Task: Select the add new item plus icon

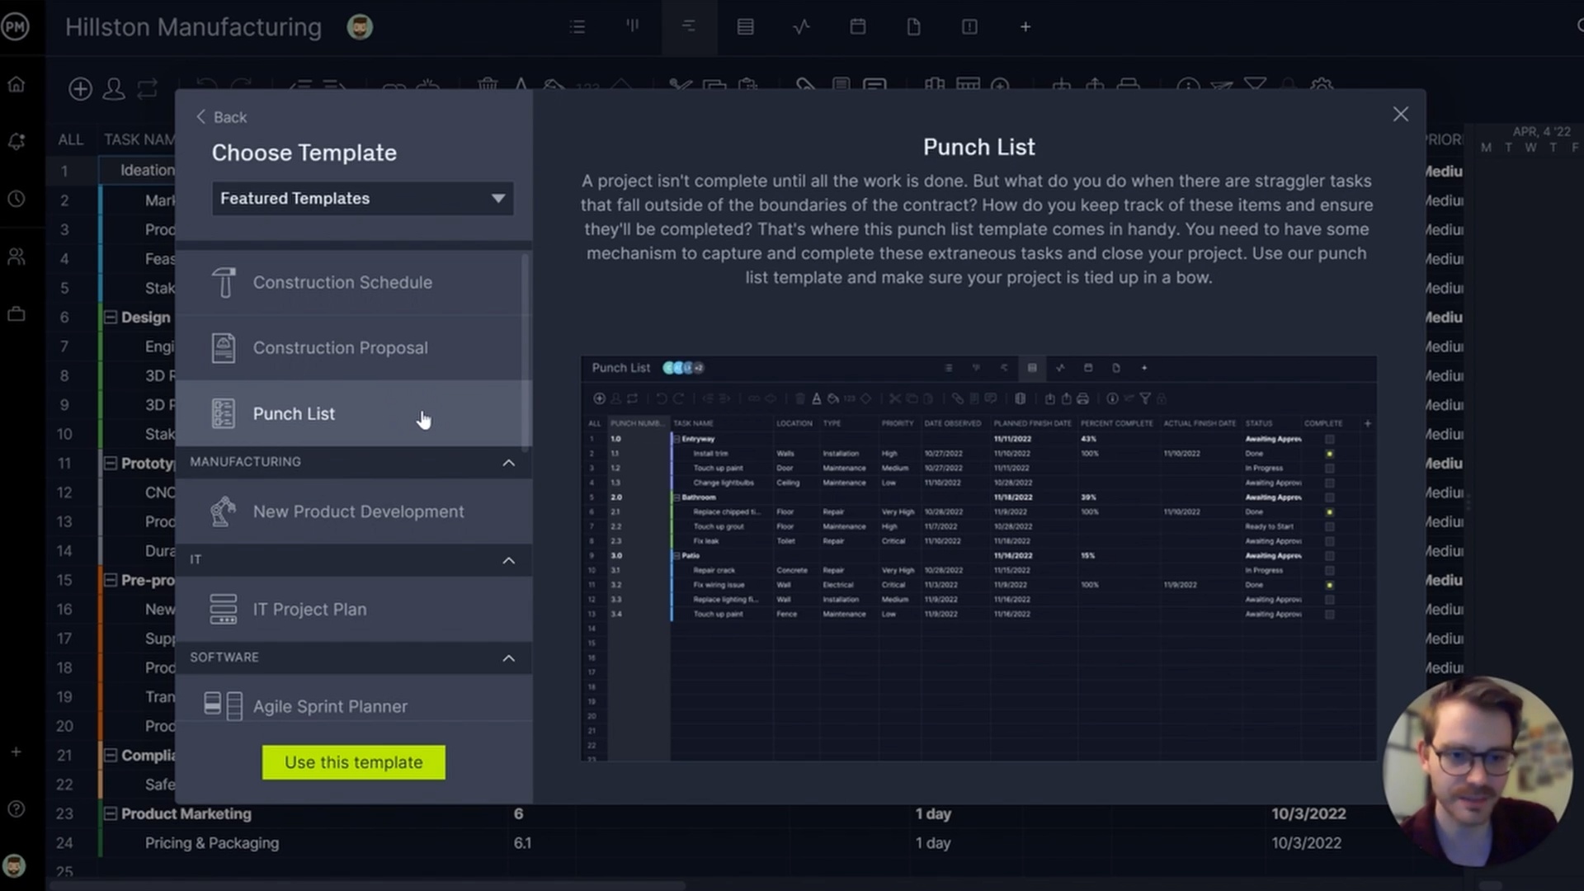Action: pos(79,87)
